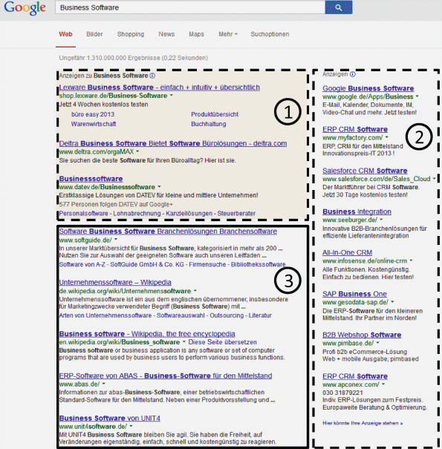Open 'Business software - Wikipedia, the free encyclopedia'

tap(147, 334)
